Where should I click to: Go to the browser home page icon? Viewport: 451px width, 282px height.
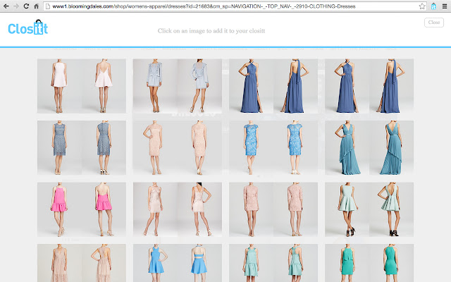point(36,6)
